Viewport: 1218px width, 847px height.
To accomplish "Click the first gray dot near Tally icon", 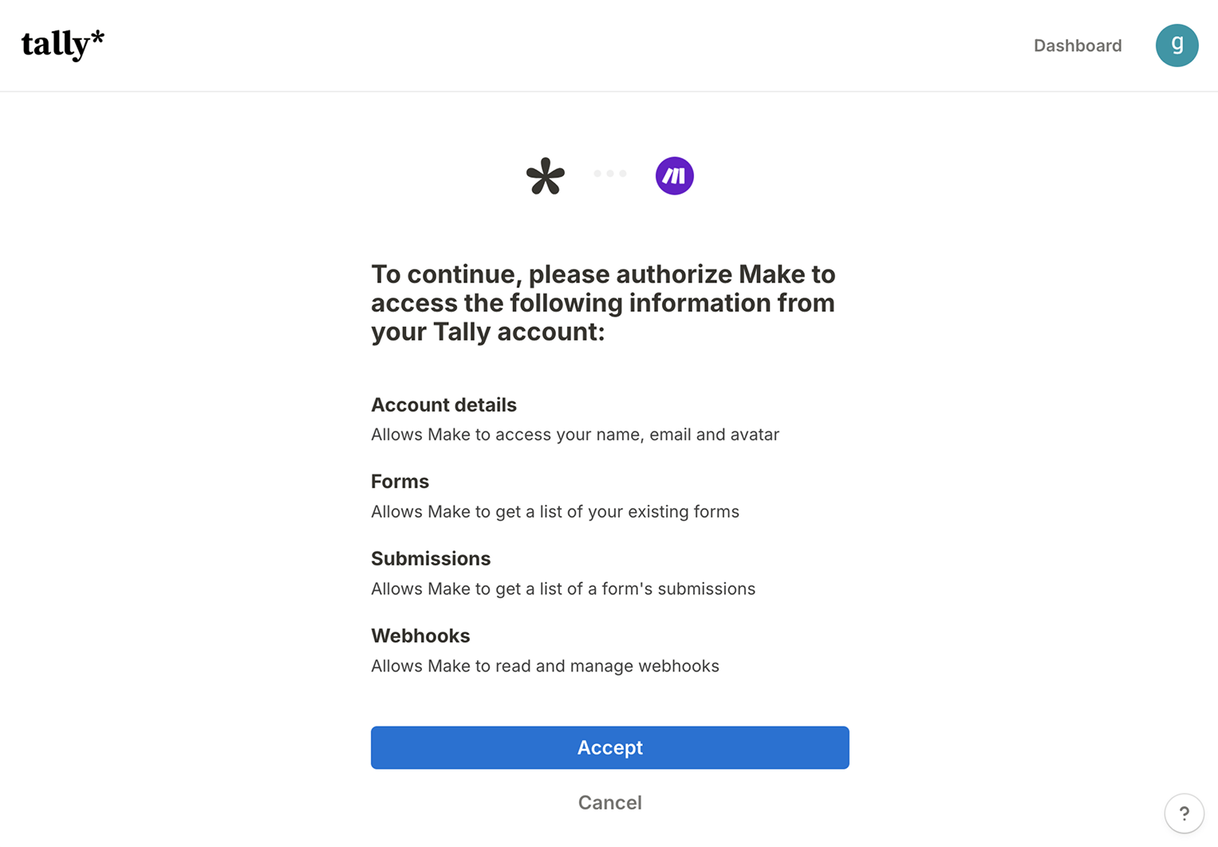I will [x=597, y=173].
